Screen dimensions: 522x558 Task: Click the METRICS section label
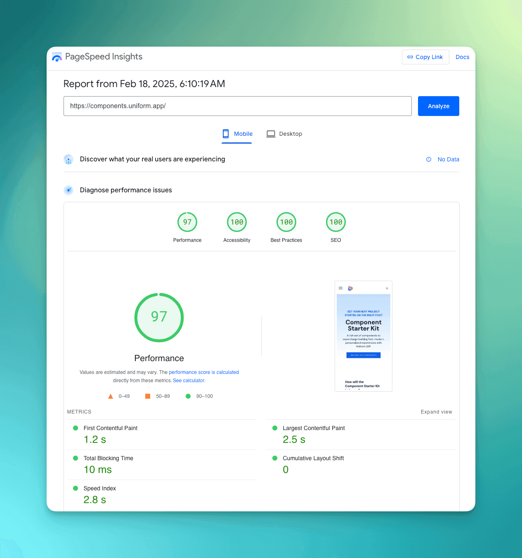click(79, 412)
